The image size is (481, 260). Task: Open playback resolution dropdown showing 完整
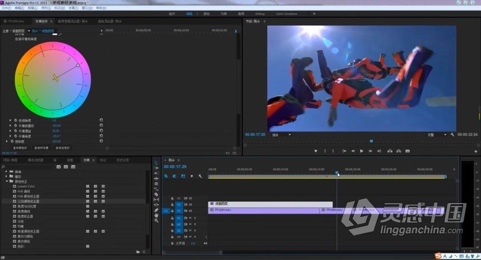[437, 135]
